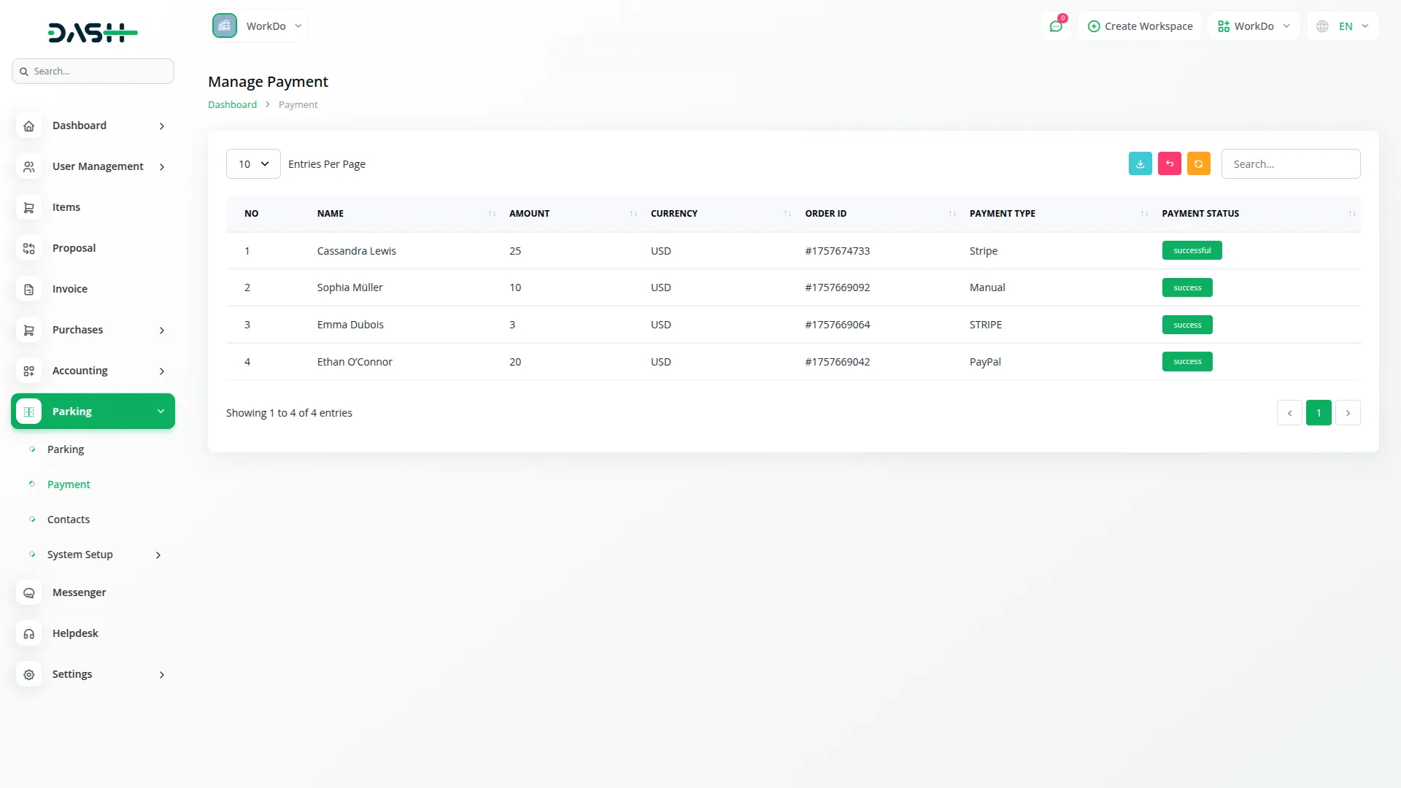This screenshot has height=788, width=1401.
Task: Click the pink reset icon button
Action: (1169, 164)
